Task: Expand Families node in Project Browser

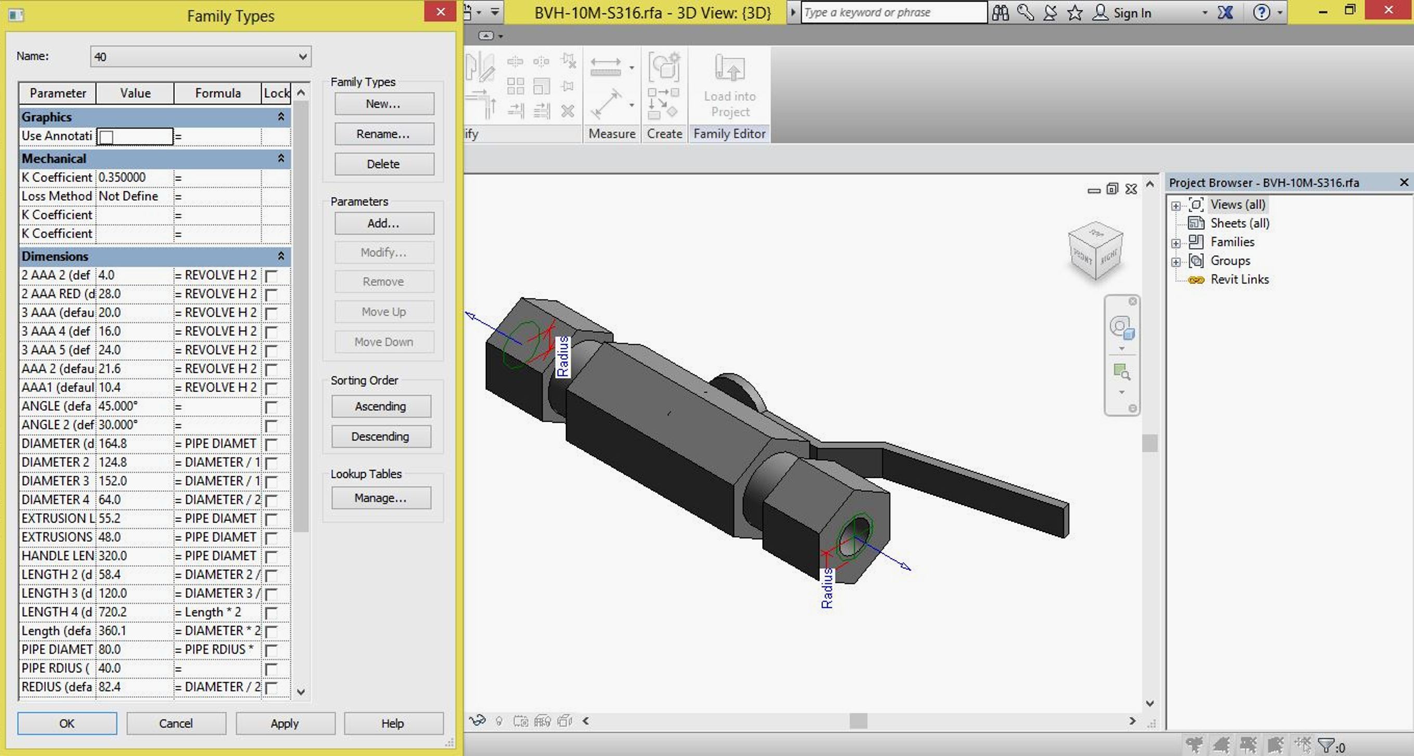Action: [x=1175, y=243]
